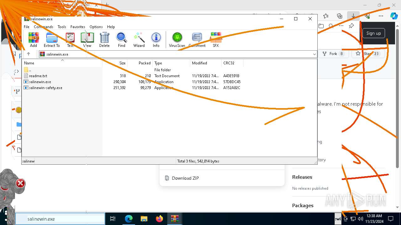Open the archive Comment tool

(x=197, y=40)
